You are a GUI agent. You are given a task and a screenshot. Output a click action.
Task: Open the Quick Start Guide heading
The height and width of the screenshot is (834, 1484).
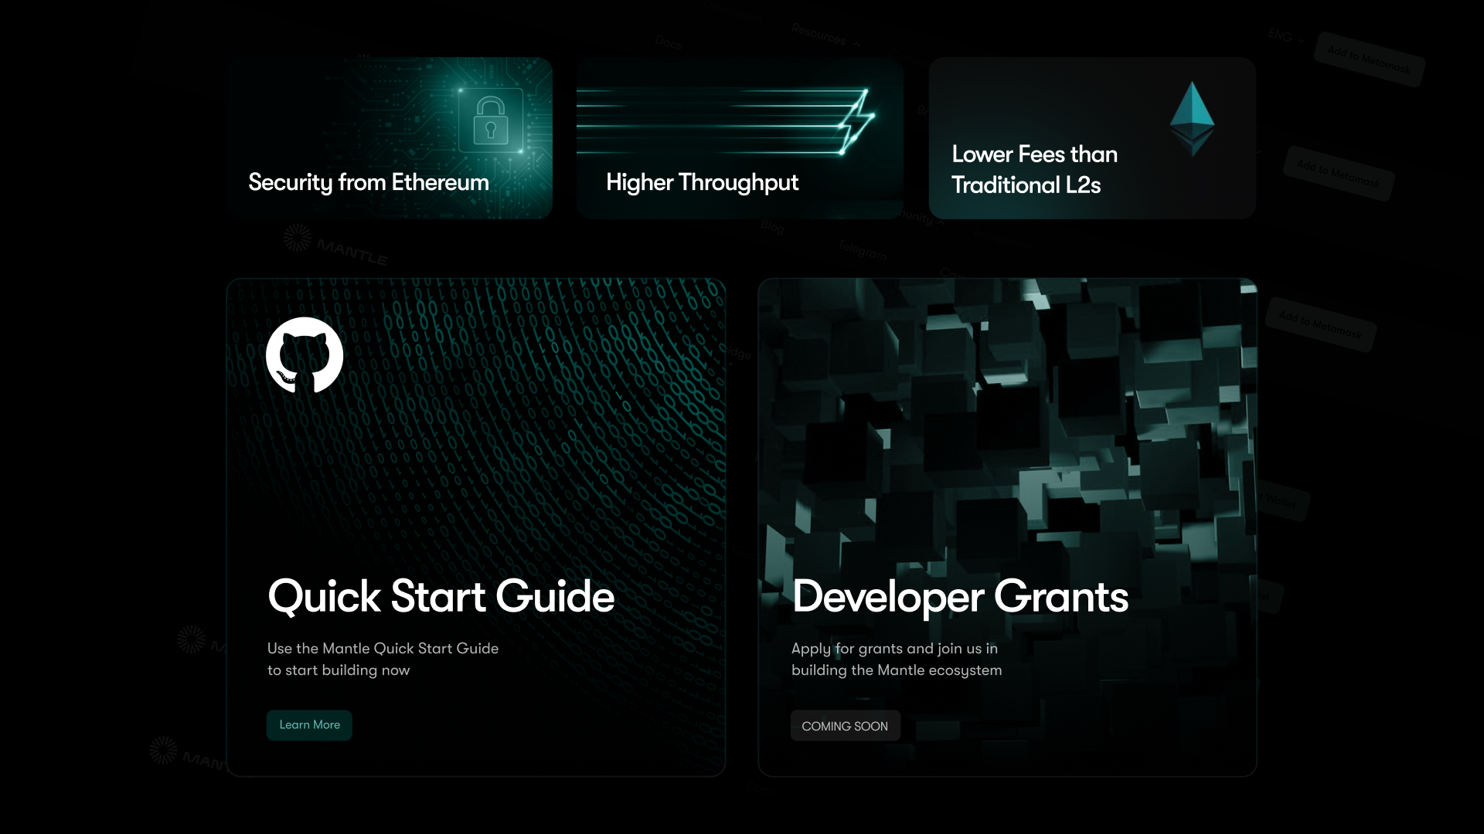(441, 596)
